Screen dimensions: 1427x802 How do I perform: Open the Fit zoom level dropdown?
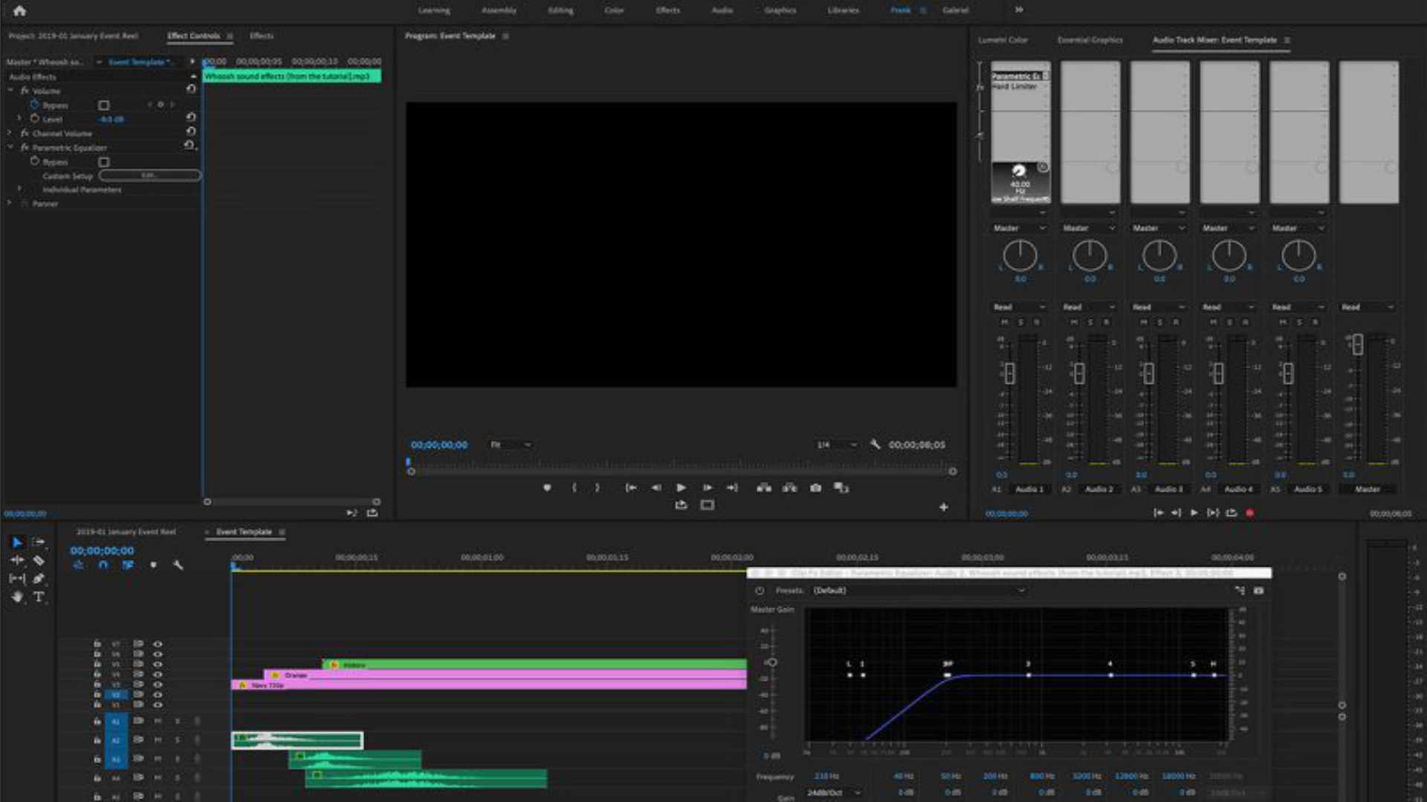coord(511,445)
